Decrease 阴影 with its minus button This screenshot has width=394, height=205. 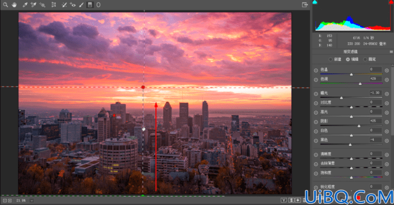point(316,122)
